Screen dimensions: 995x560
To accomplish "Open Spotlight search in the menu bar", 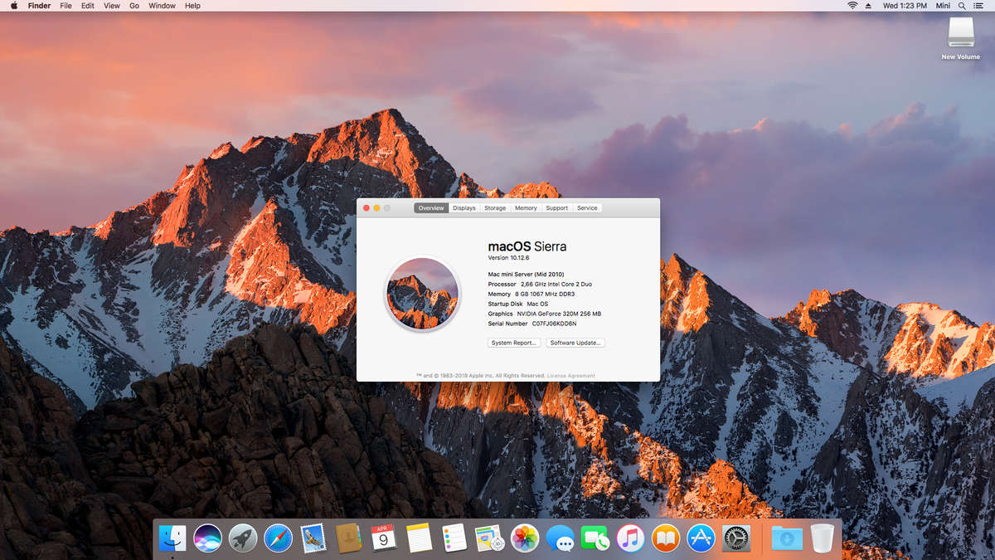I will pyautogui.click(x=962, y=6).
